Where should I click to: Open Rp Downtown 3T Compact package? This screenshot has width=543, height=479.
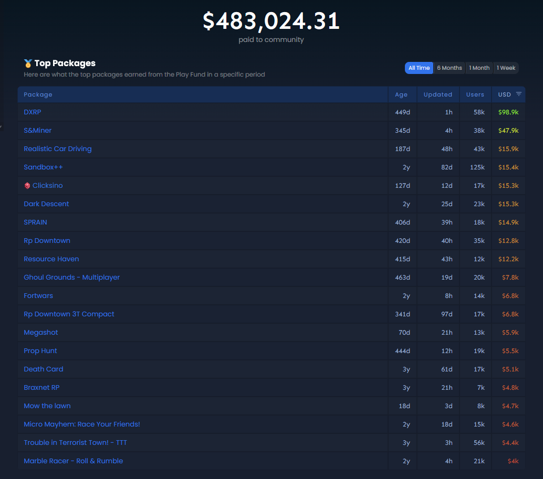point(69,314)
